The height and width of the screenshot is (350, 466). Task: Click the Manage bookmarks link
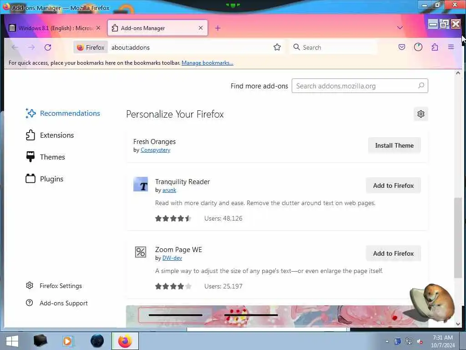coord(208,63)
